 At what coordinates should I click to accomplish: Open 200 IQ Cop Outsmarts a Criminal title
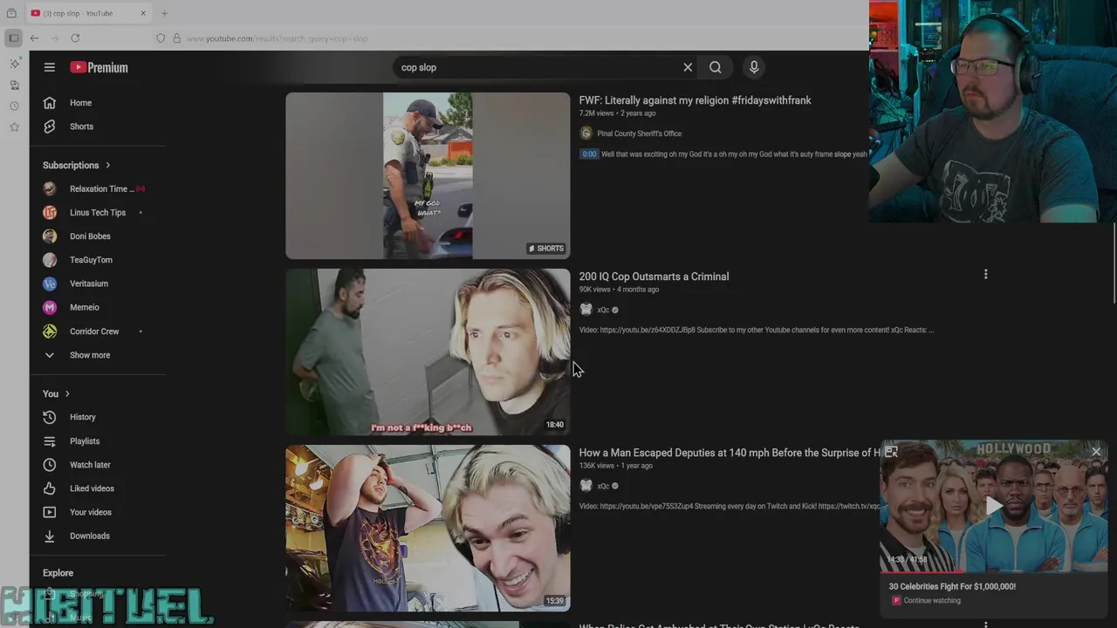(x=654, y=276)
